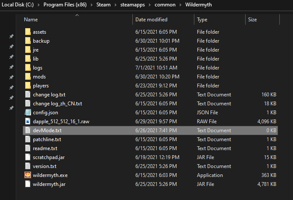293x200 pixels.
Task: Click the readme.txt document icon
Action: 28,148
